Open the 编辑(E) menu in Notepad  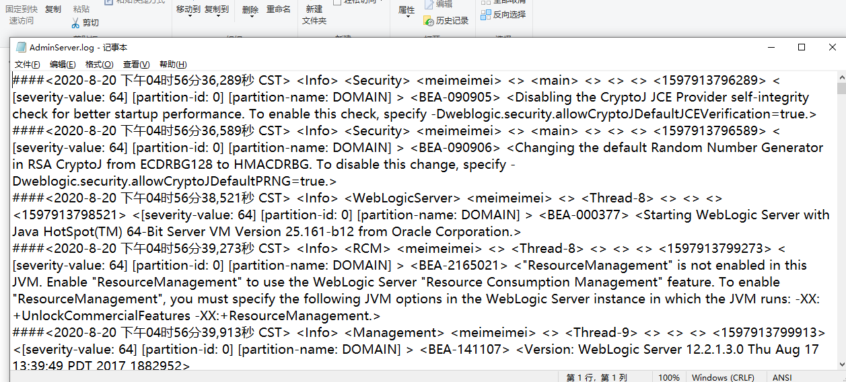(63, 65)
